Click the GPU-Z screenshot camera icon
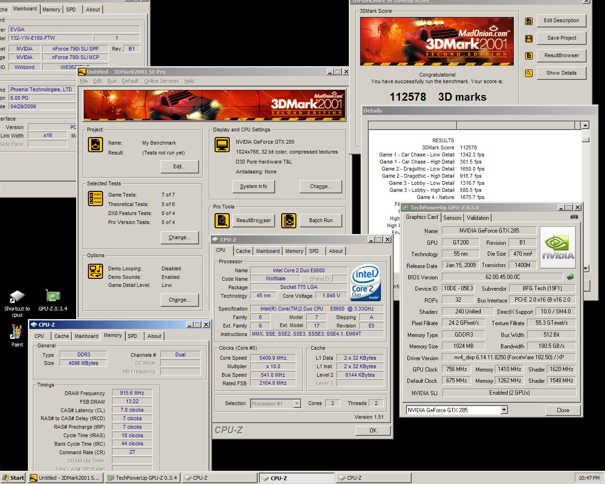 tap(574, 217)
